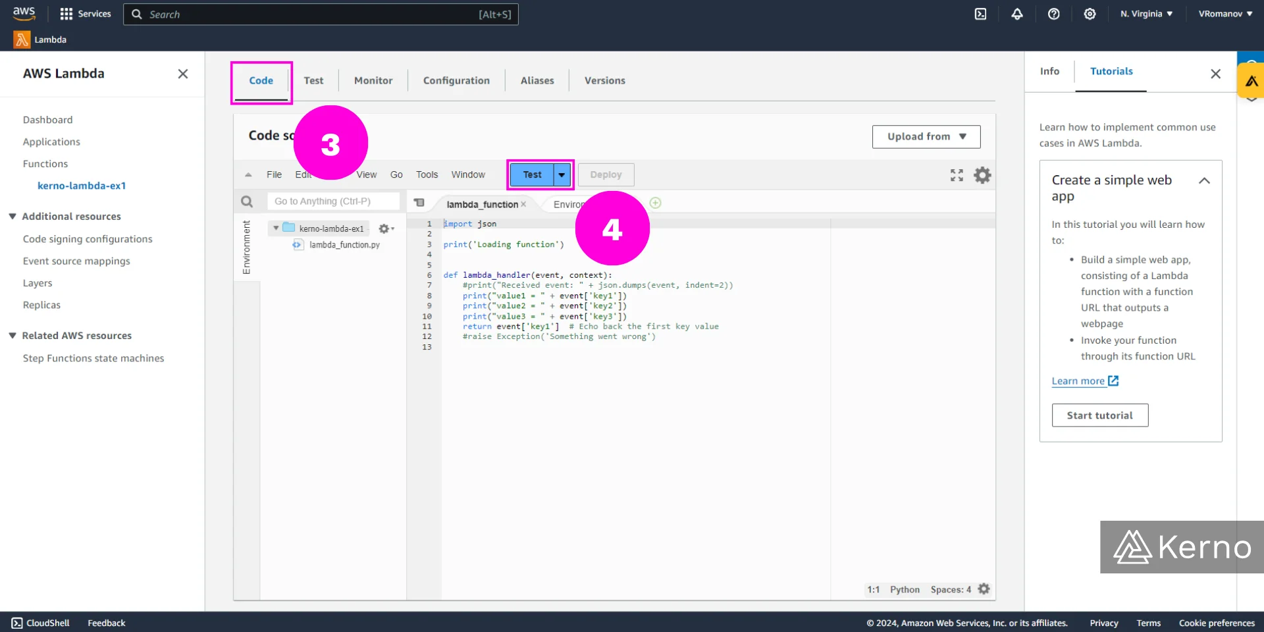The width and height of the screenshot is (1264, 632).
Task: Click the AWS logo home icon
Action: tap(24, 13)
